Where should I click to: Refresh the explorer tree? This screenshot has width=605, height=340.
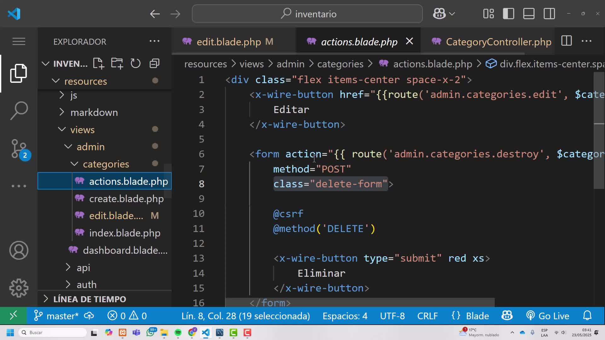coord(135,64)
